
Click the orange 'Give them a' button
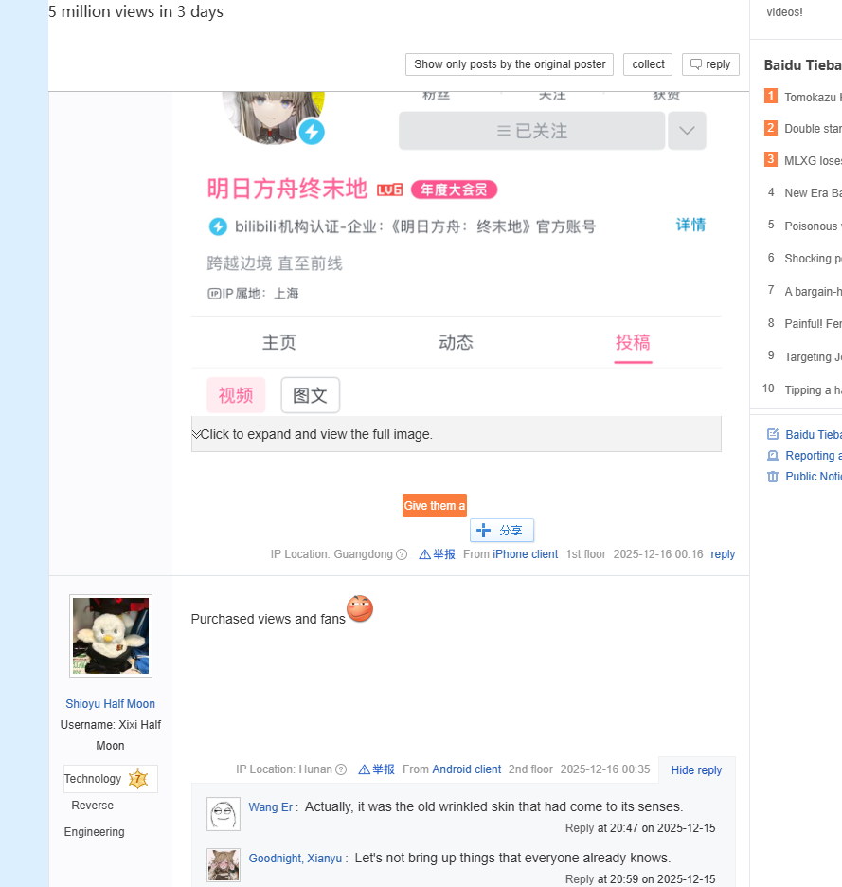click(x=435, y=506)
